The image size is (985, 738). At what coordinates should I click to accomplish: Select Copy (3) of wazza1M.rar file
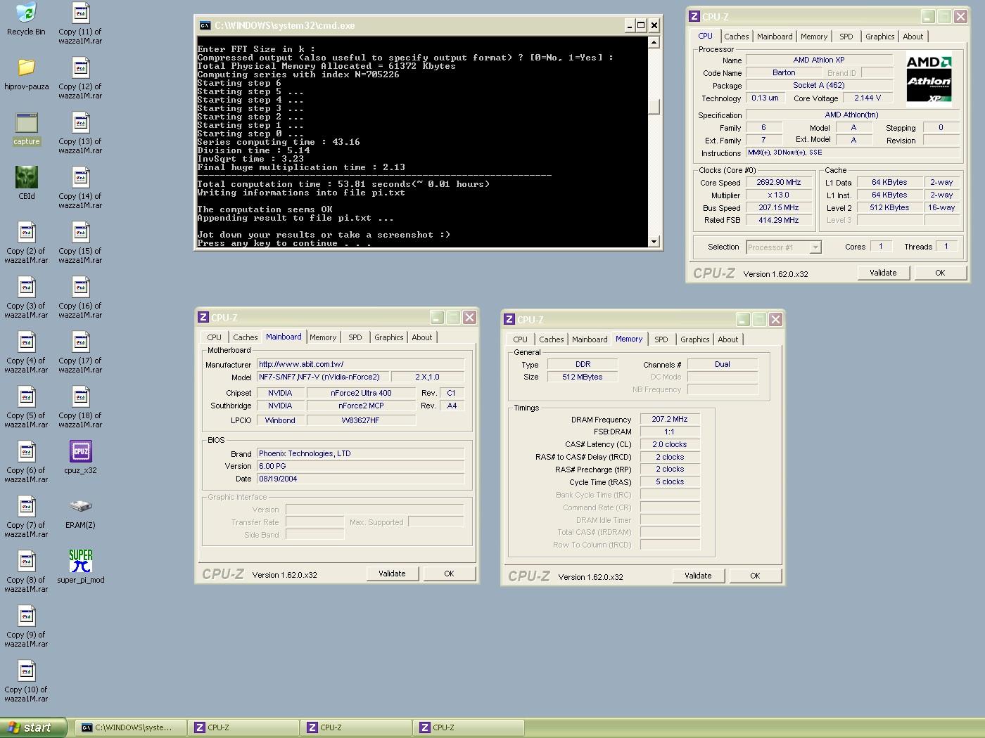(x=26, y=297)
